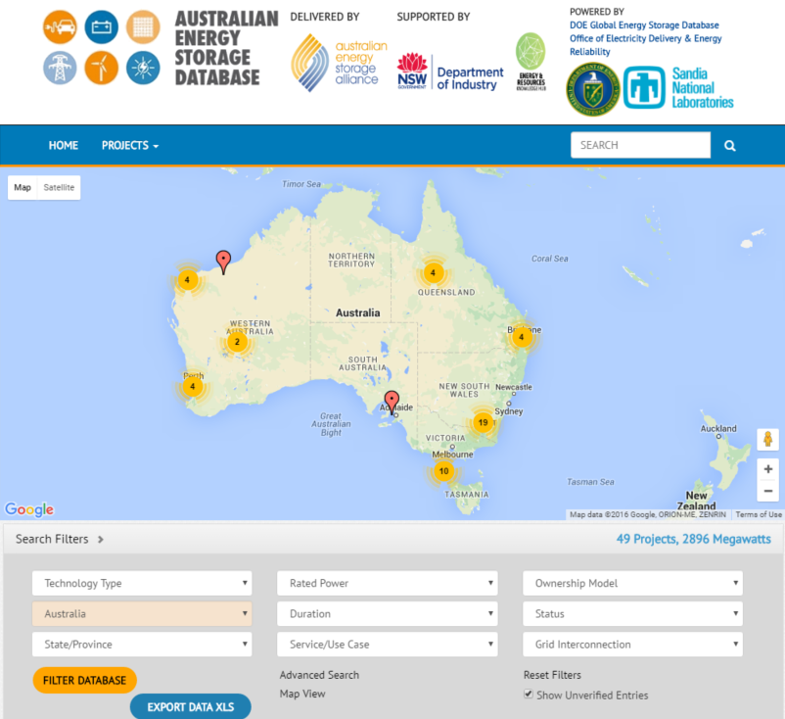Open the Map View link
Image resolution: width=785 pixels, height=719 pixels.
(x=302, y=694)
